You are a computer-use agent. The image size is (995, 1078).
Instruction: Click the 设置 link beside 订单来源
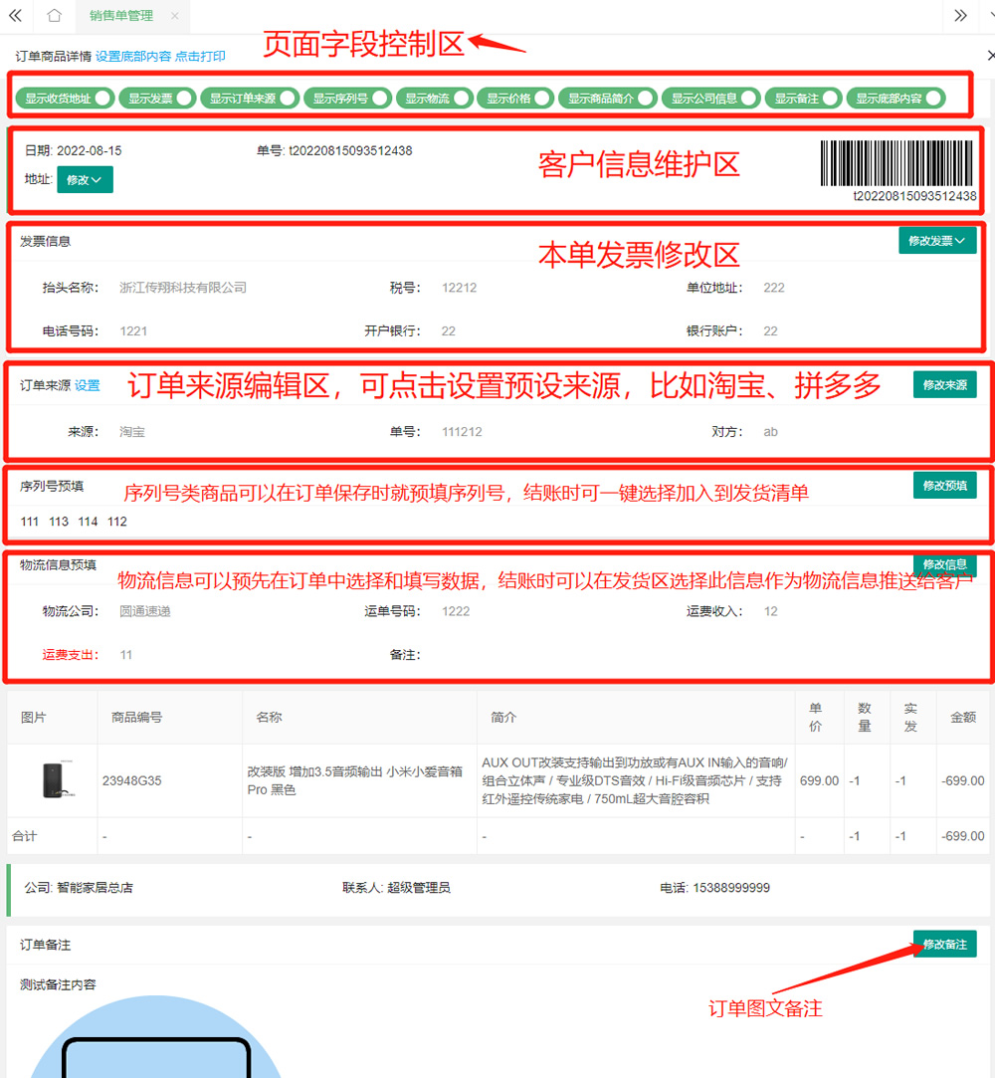(x=87, y=385)
